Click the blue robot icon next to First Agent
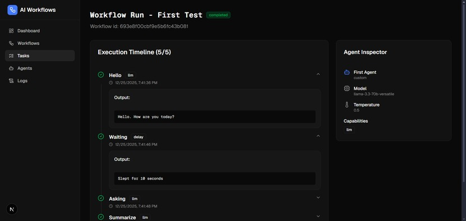This screenshot has width=466, height=221. point(347,72)
